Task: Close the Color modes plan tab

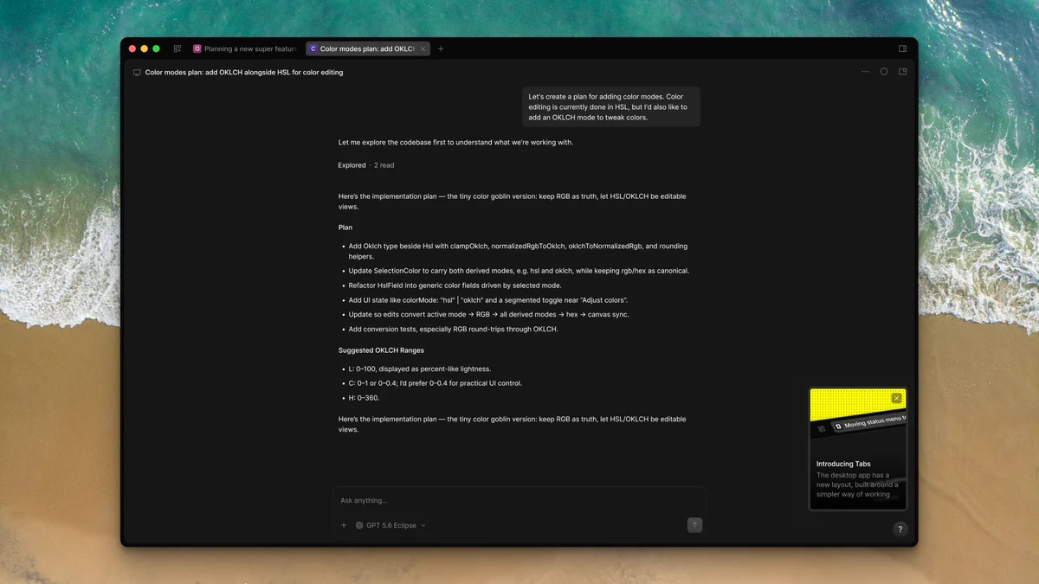Action: 423,49
